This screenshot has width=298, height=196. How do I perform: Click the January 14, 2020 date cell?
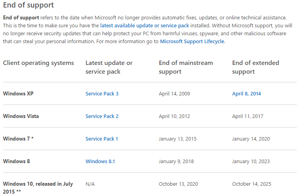tap(251, 139)
